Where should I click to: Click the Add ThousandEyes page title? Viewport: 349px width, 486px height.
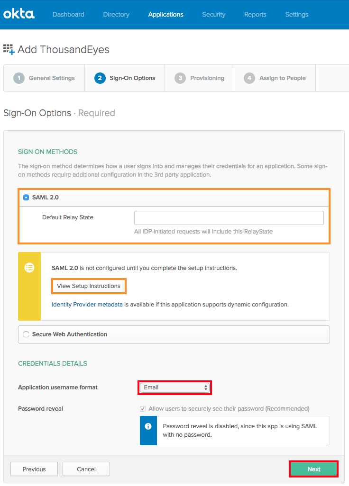click(x=63, y=50)
